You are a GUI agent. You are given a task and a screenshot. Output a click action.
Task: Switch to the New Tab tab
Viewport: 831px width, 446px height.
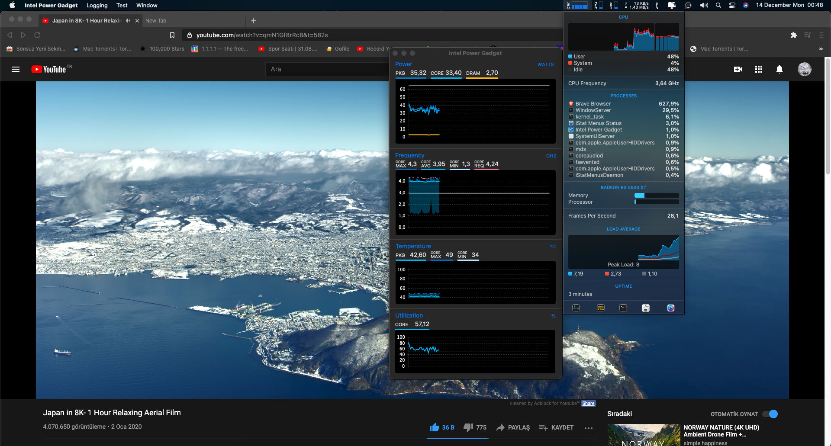156,21
